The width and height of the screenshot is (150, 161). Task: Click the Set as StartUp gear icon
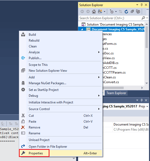pyautogui.click(x=23, y=90)
